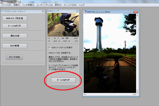The image size is (159, 106).
Task: Minimize the DPP7235_4_3_2_1 image window
Action: tap(126, 12)
